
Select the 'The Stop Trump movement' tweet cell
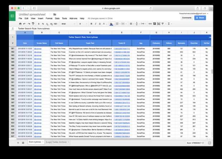coord(90,127)
